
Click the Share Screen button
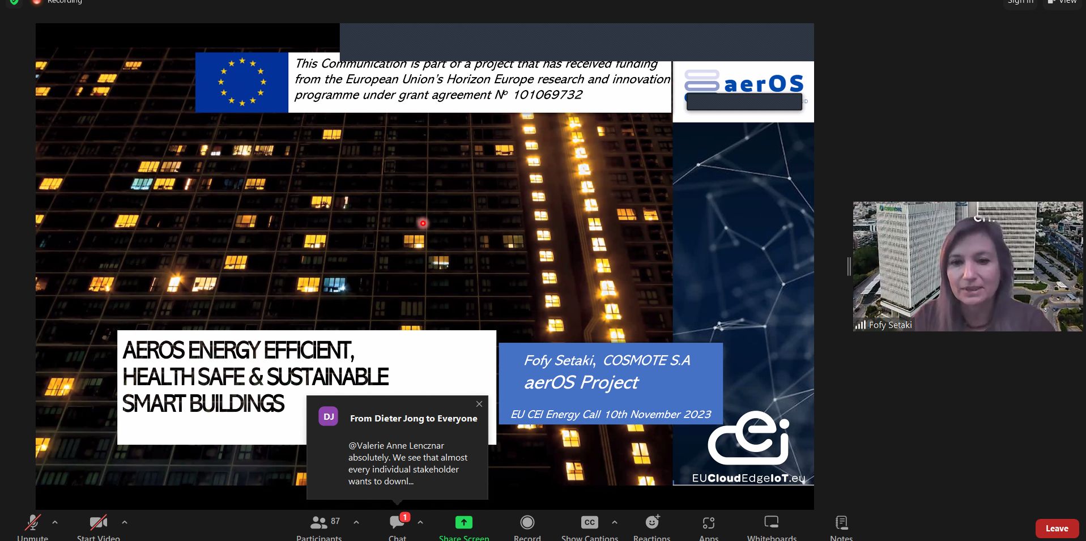[x=463, y=524]
